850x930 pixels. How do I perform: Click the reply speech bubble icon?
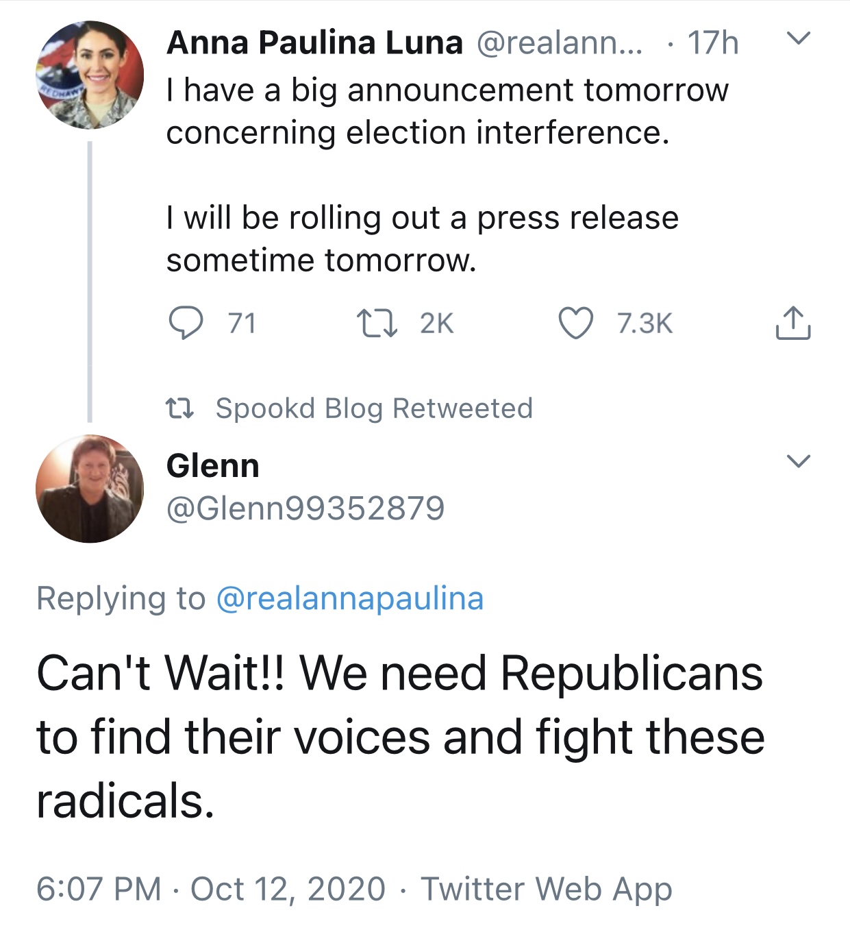[186, 323]
